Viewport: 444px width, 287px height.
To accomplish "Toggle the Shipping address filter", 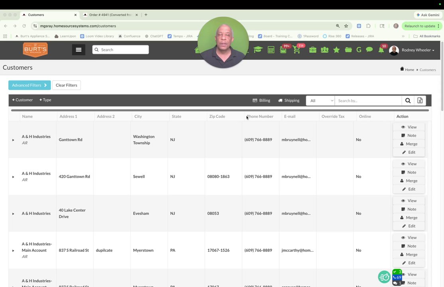I will tap(289, 100).
